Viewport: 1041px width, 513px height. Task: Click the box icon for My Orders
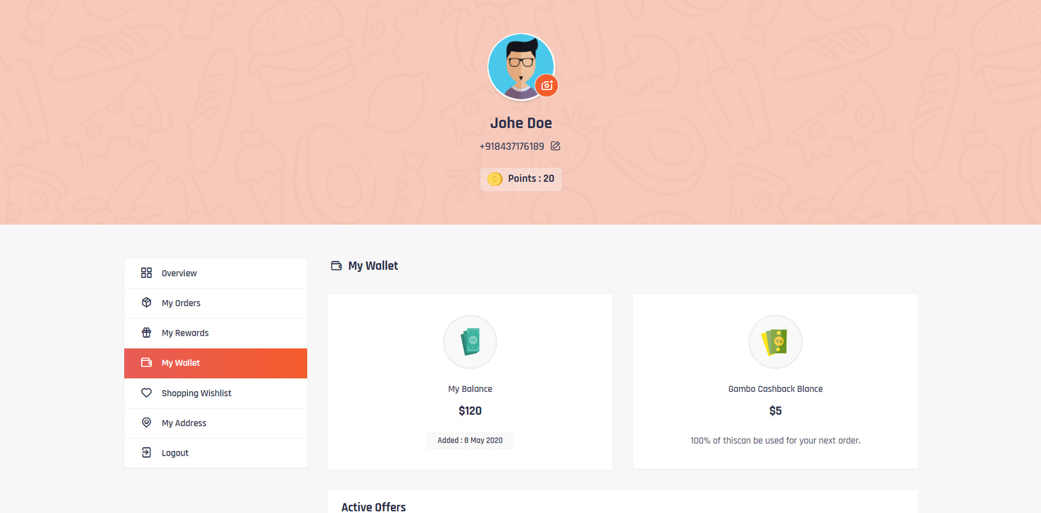tap(146, 303)
